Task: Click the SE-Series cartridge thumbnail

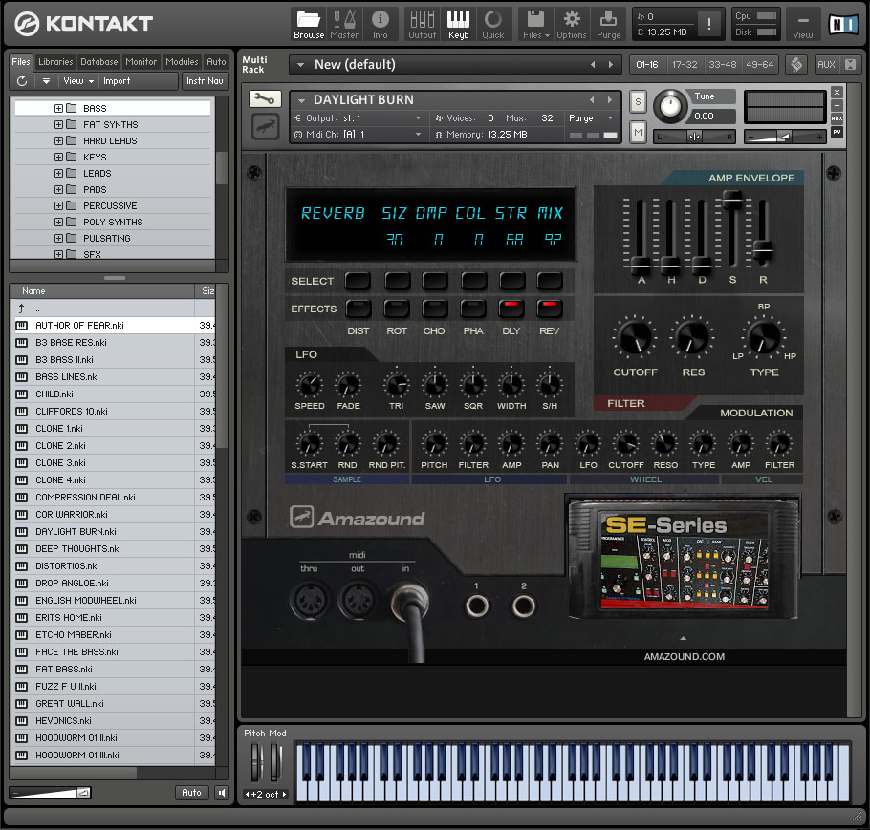Action: pos(685,559)
